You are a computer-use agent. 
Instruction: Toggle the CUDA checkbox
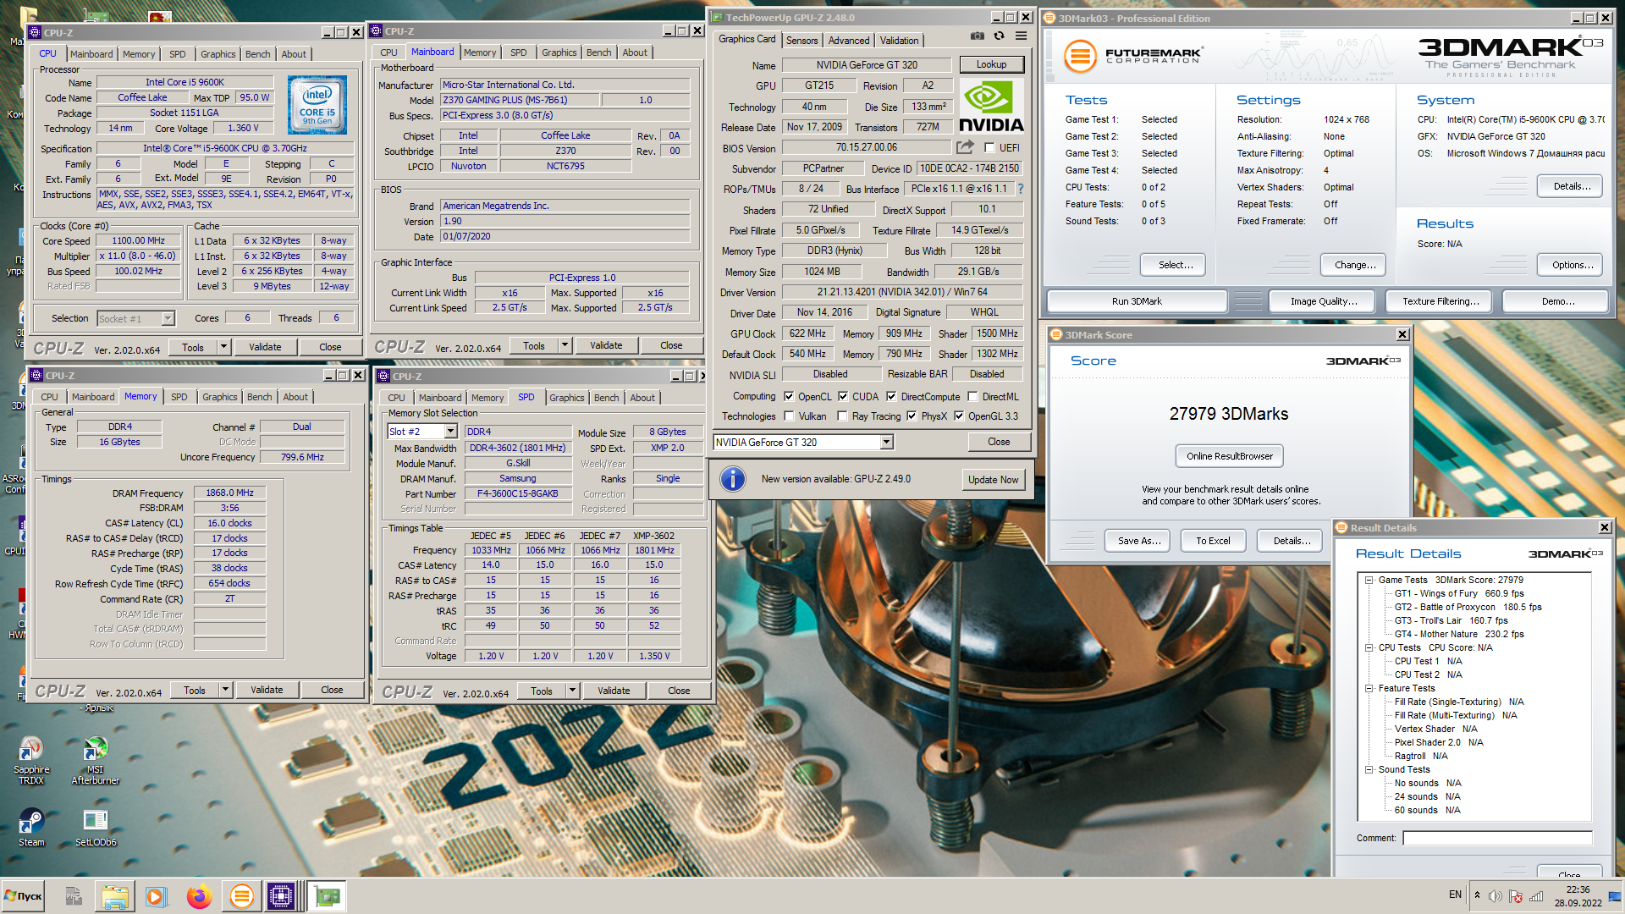coord(843,397)
